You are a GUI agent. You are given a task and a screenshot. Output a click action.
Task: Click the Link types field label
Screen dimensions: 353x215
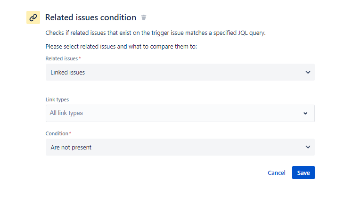click(x=57, y=99)
